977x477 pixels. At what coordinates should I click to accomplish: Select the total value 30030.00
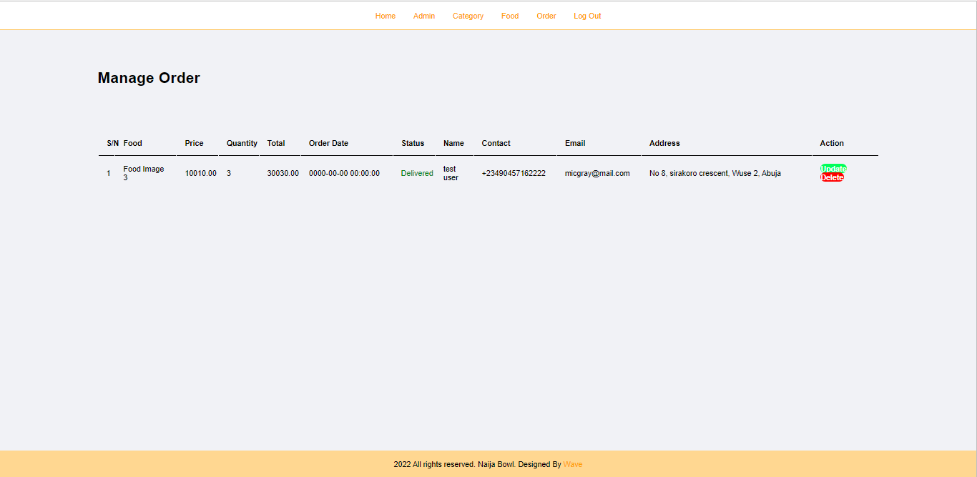click(x=283, y=173)
